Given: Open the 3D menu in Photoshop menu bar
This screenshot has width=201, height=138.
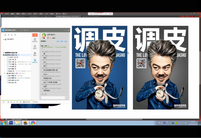Looking at the screenshot, I should click(47, 14).
